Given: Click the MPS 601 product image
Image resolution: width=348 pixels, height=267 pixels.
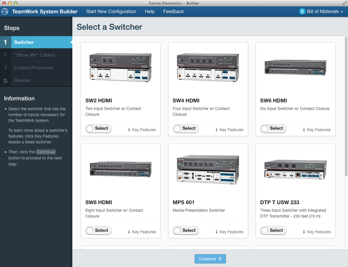Looking at the screenshot, I should 208,170.
